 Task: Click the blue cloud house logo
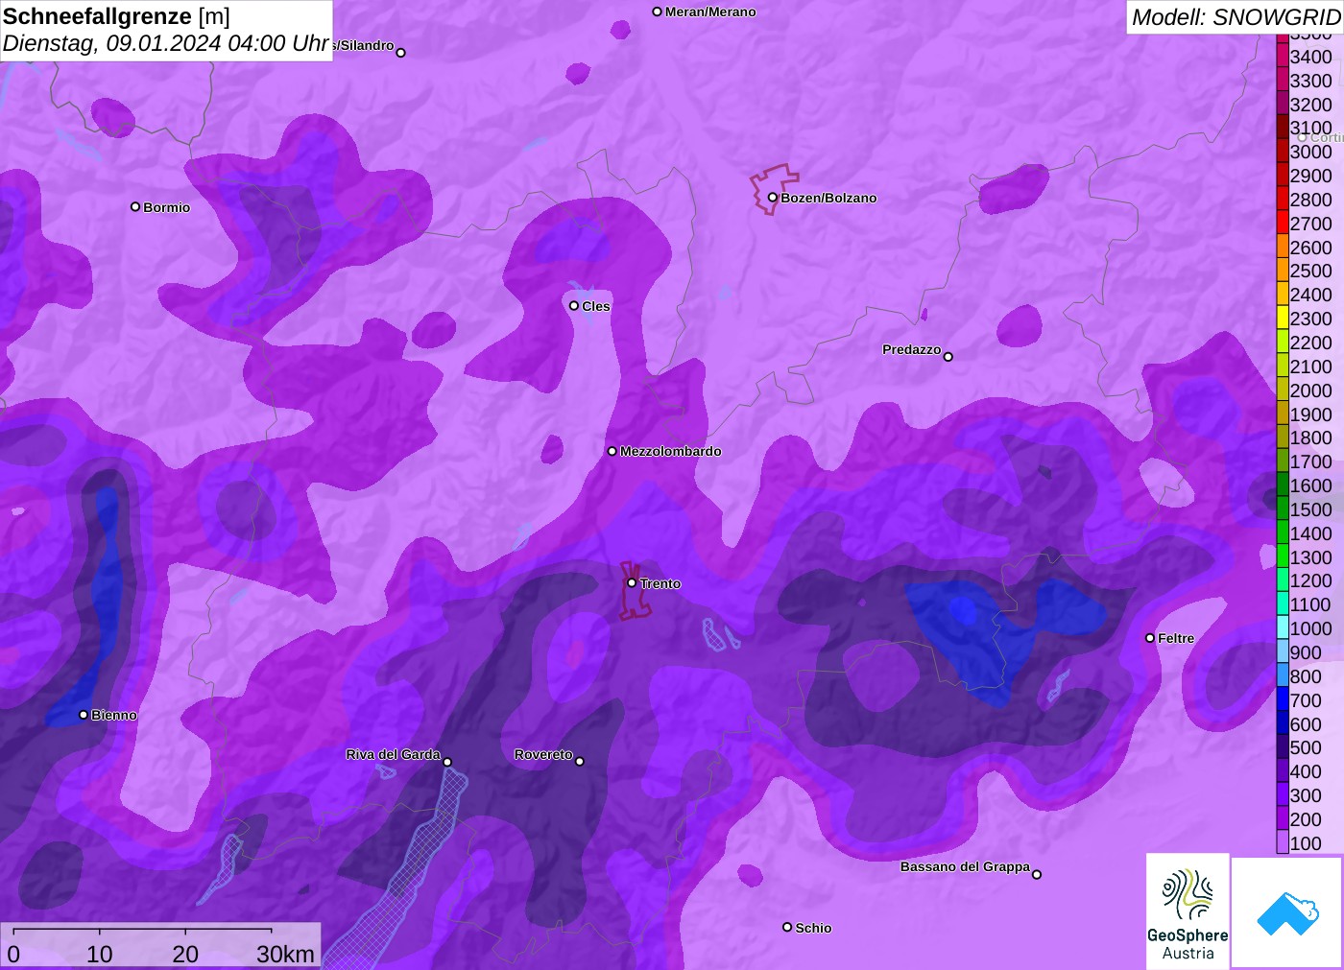pyautogui.click(x=1287, y=912)
